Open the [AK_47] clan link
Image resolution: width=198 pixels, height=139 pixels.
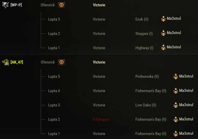(17, 62)
